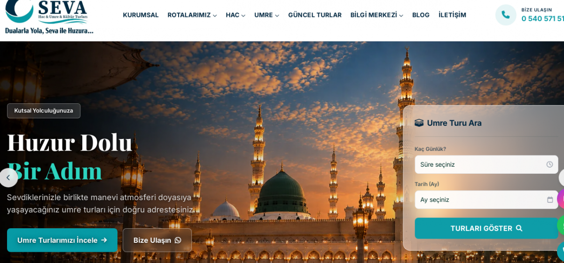Click Umre Turlarımızı İncele button
The image size is (564, 263).
click(62, 240)
